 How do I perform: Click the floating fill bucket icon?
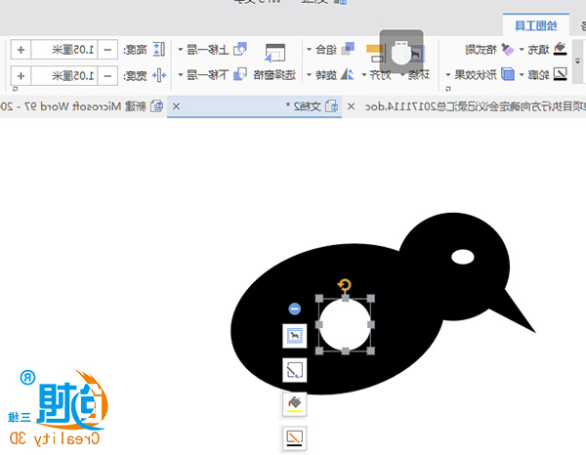click(294, 403)
